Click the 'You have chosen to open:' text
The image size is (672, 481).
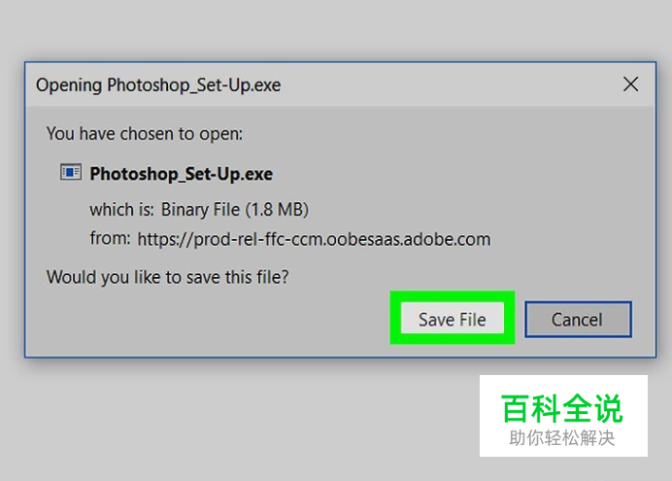(x=145, y=134)
